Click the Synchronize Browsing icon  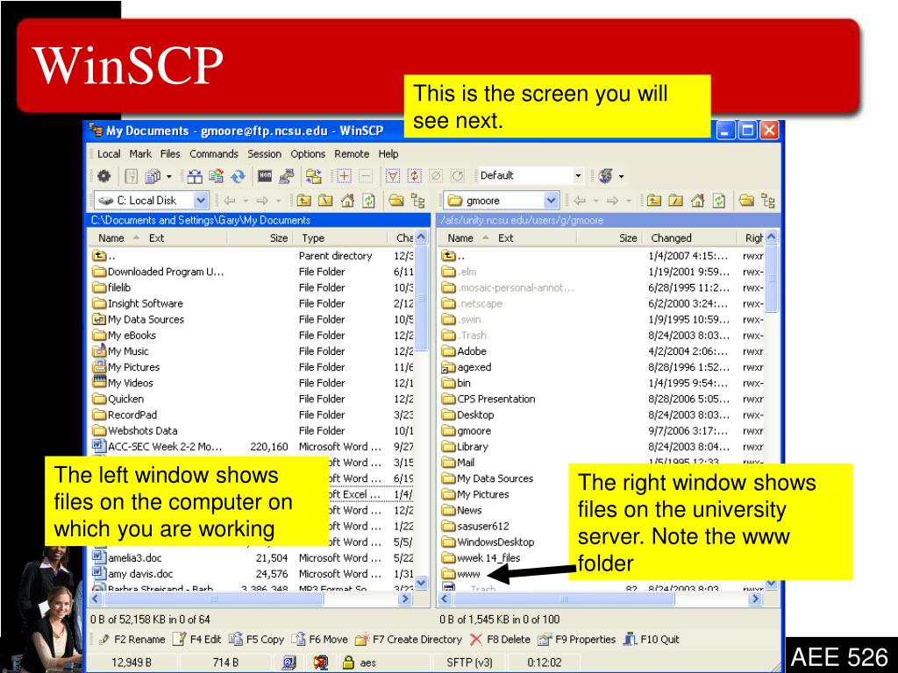(314, 175)
